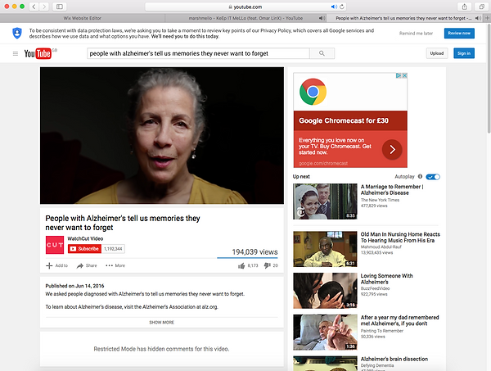Click Painting To Remember channel name
Image resolution: width=491 pixels, height=371 pixels.
(x=382, y=331)
